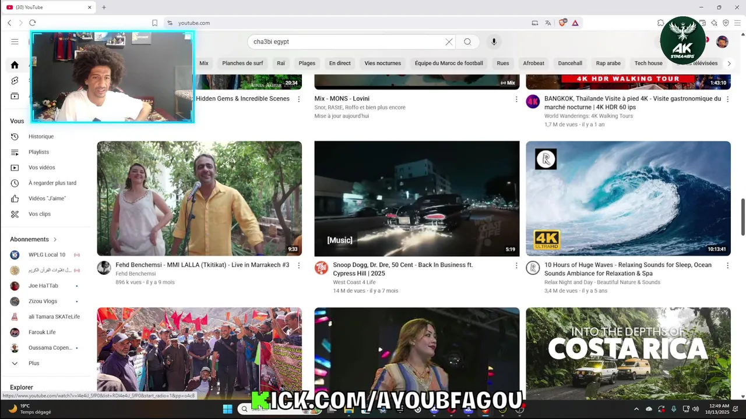Click the browser back arrow

pos(9,23)
